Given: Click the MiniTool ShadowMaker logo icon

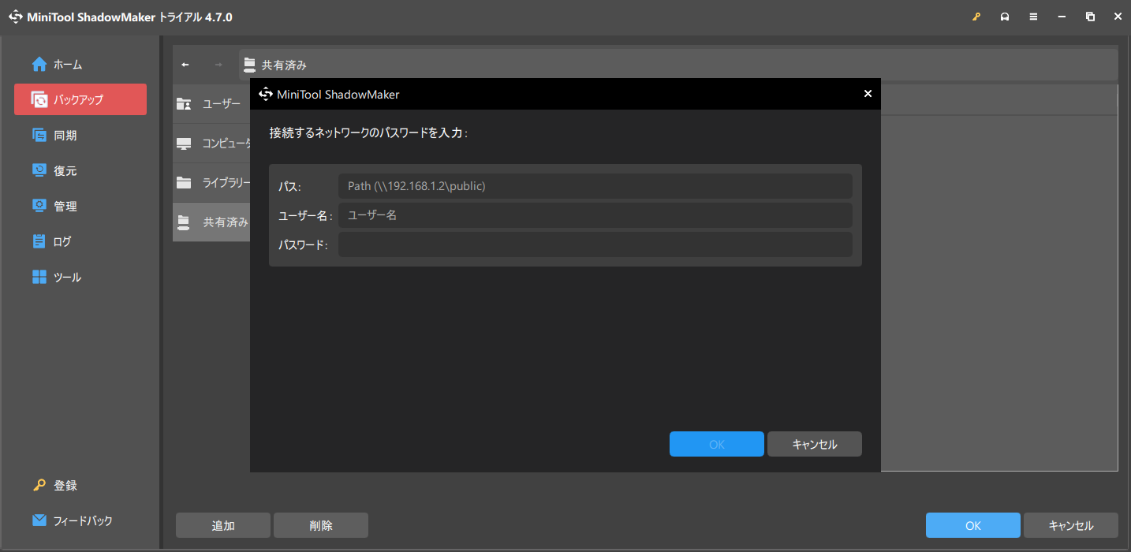Looking at the screenshot, I should click(16, 17).
